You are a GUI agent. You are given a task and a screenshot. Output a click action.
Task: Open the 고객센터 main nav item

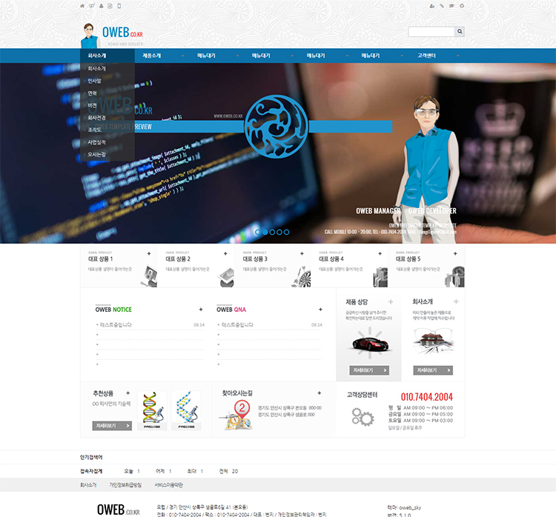coord(426,56)
